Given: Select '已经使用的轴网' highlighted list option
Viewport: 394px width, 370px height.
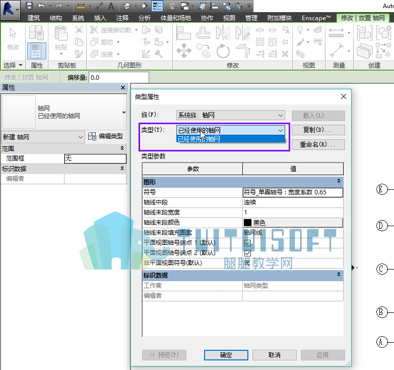Looking at the screenshot, I should 231,139.
